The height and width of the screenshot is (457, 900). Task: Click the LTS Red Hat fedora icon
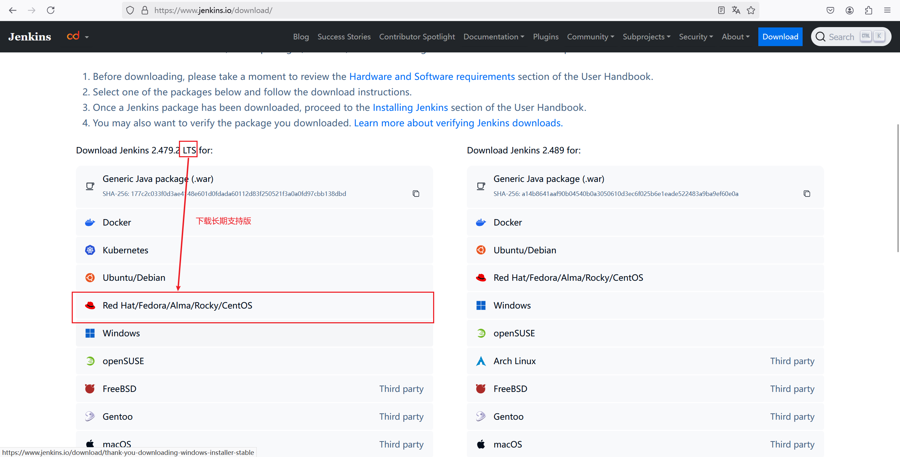[90, 305]
